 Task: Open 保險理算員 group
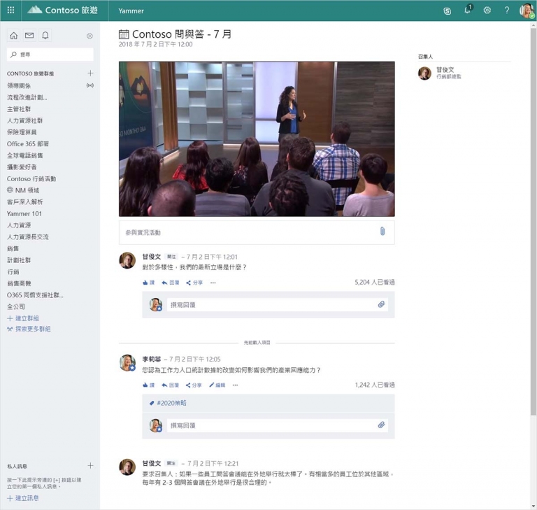pos(22,132)
